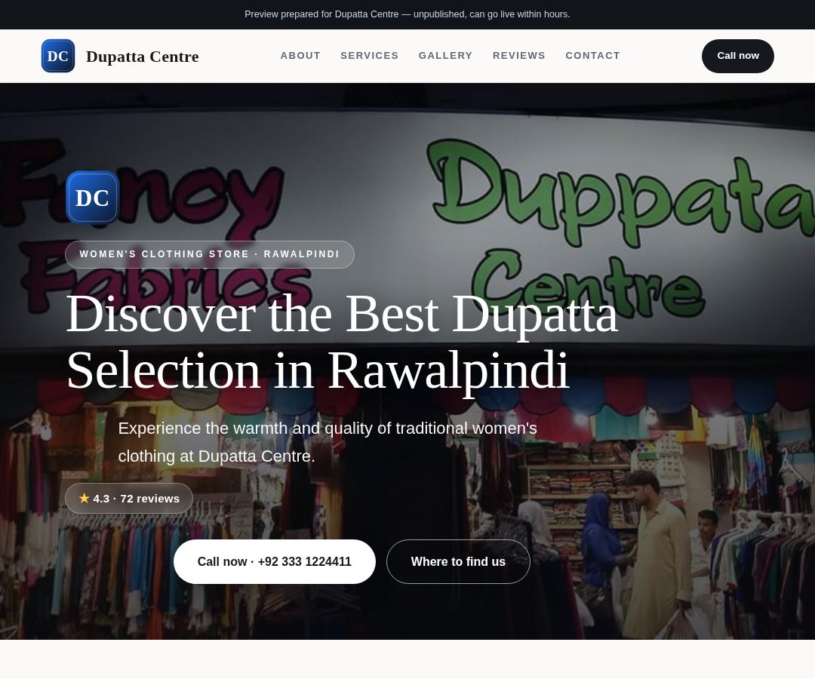Click the DC logo icon in the header
Screen dimensions: 815x679
57,56
